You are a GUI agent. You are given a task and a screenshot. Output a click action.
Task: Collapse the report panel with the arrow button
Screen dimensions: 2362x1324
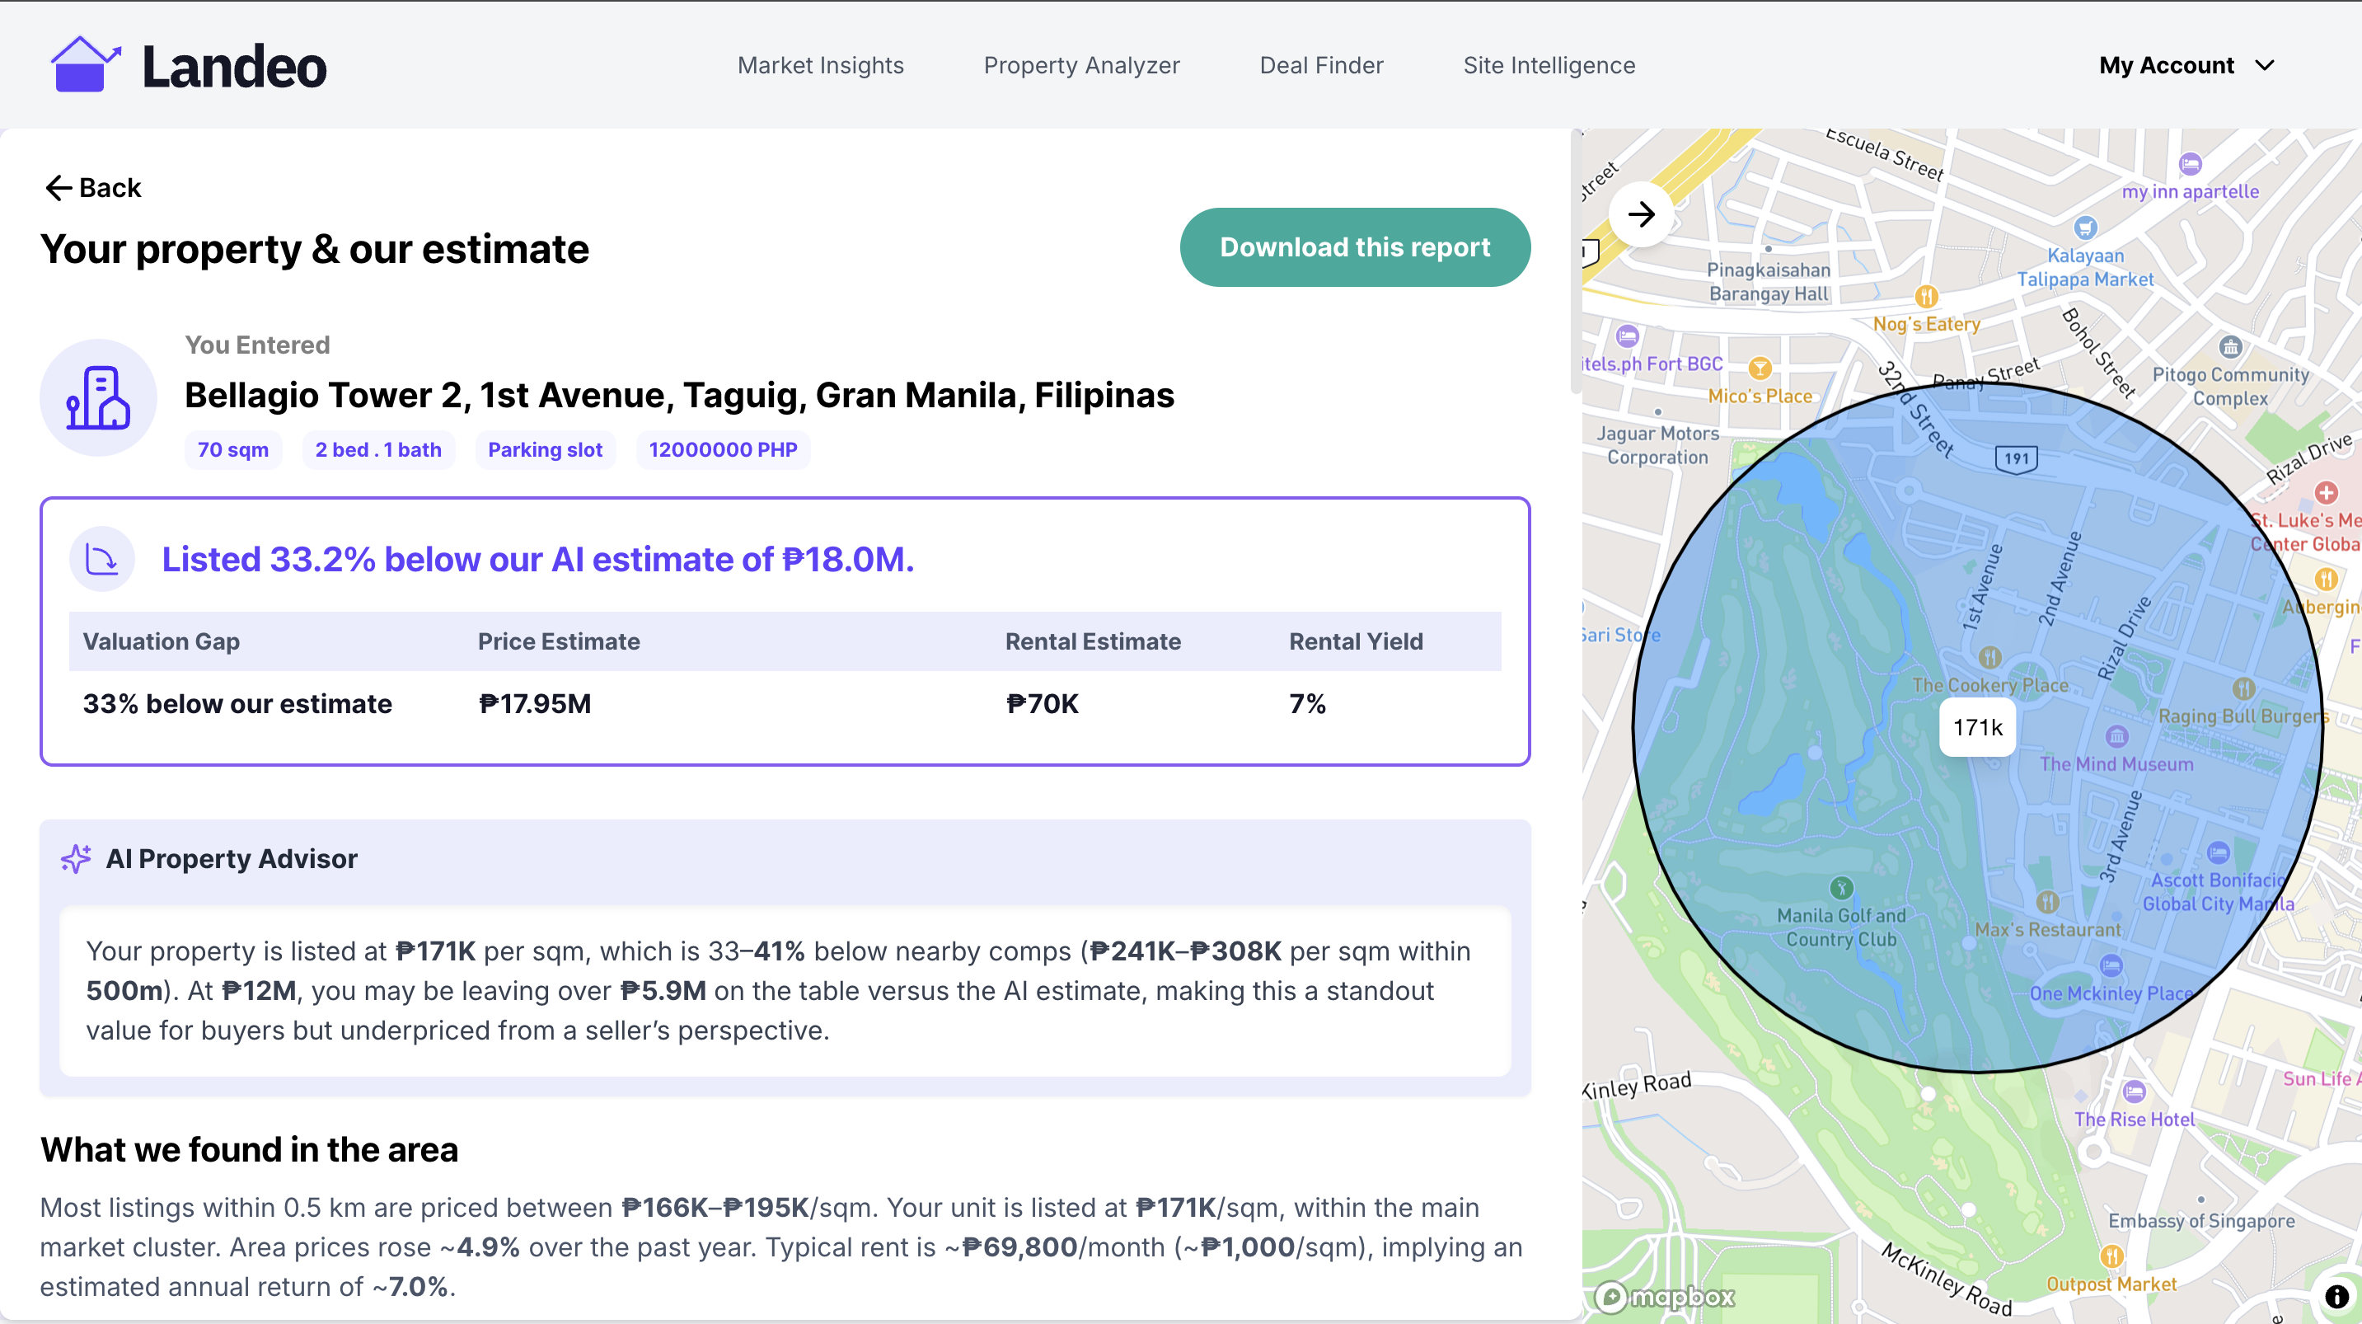(x=1642, y=214)
